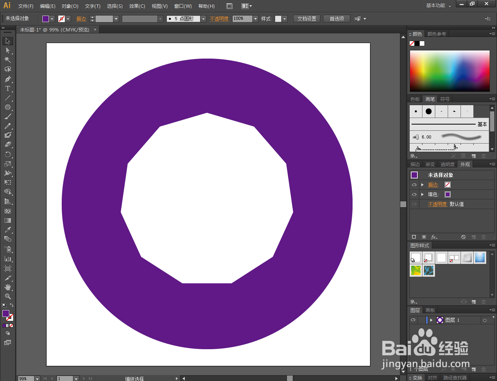The height and width of the screenshot is (381, 497).
Task: Select the Paintbrush tool
Action: click(8, 116)
